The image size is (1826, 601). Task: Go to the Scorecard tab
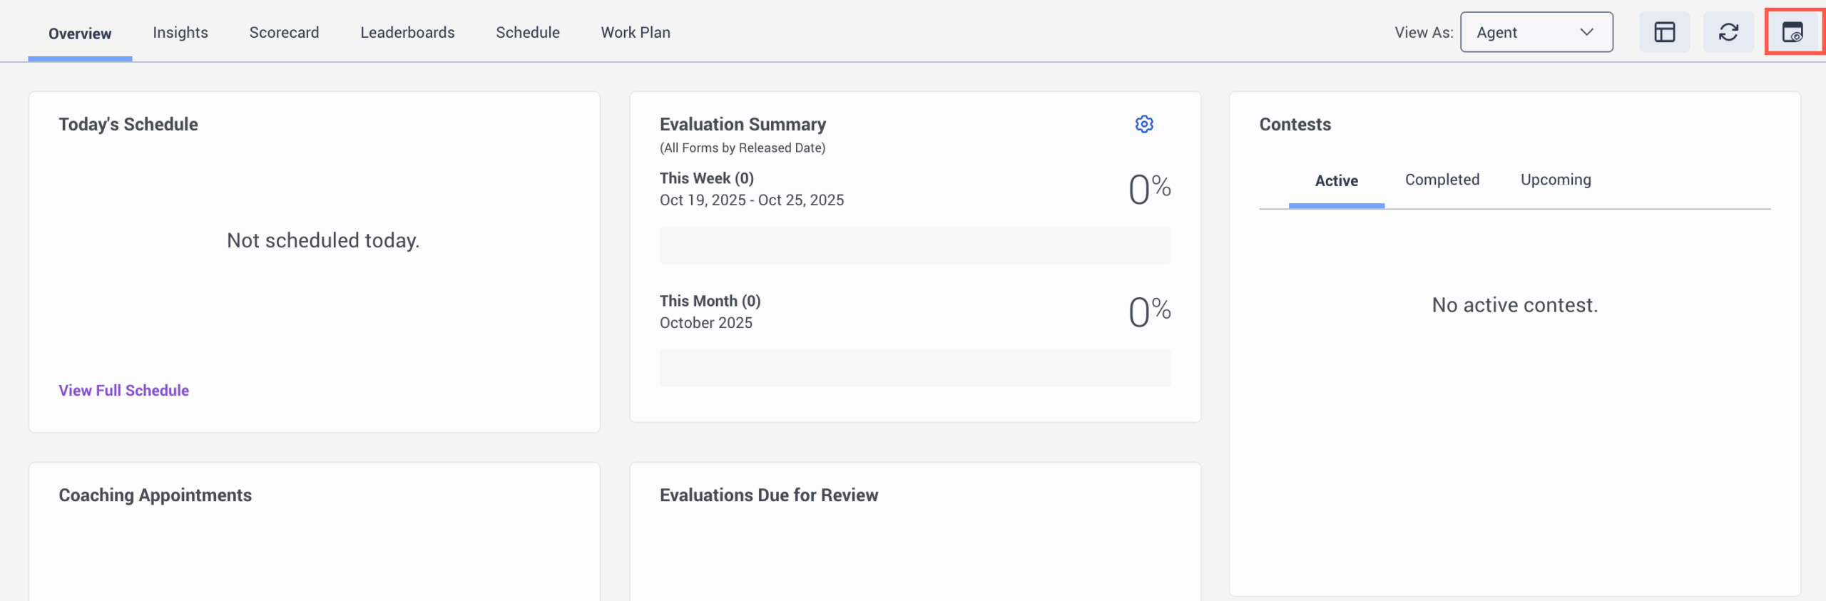click(284, 33)
